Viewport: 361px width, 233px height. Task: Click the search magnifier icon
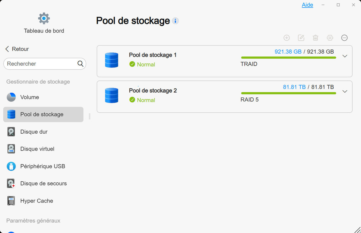(x=80, y=64)
